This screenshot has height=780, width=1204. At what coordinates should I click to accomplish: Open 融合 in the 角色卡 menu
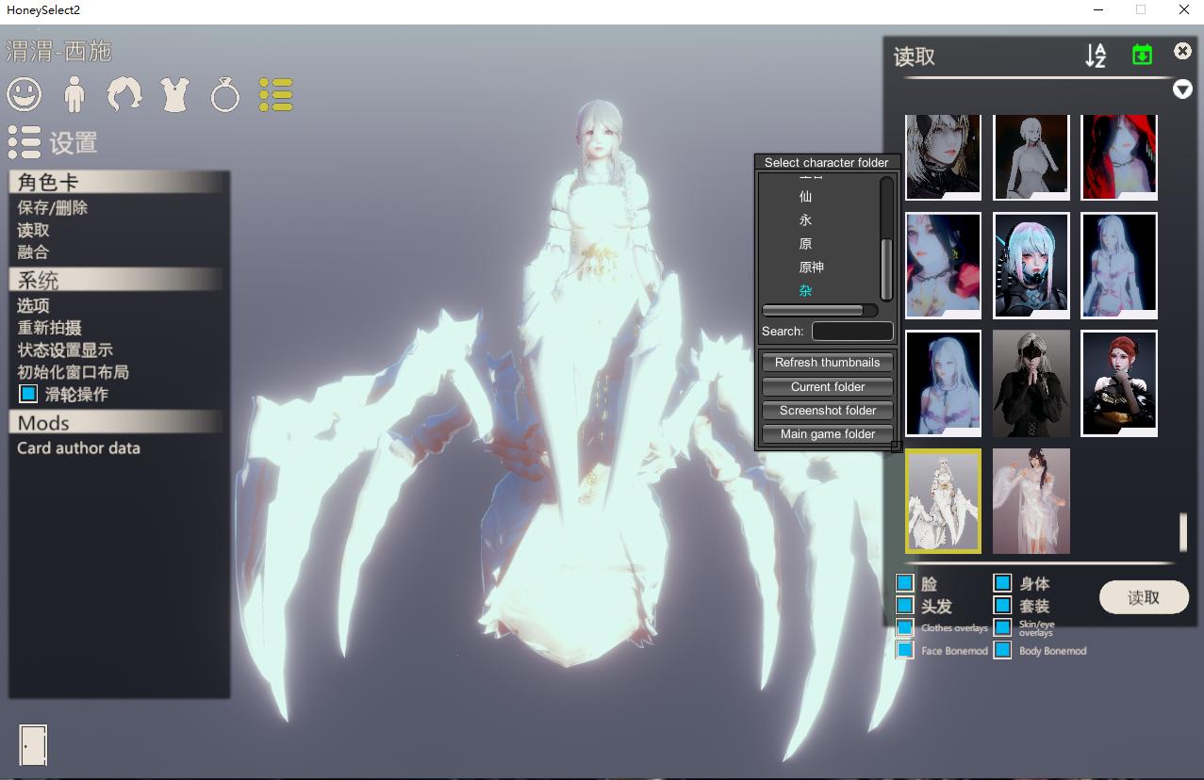pos(33,252)
